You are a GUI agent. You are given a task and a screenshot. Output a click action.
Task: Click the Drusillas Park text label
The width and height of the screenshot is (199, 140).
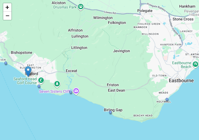click(65, 7)
